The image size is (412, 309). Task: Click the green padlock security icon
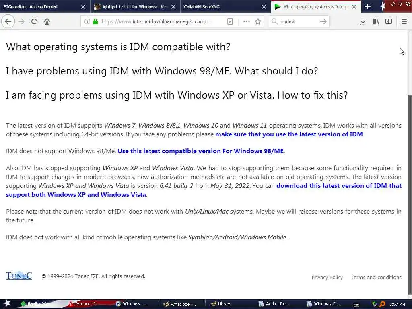click(95, 21)
